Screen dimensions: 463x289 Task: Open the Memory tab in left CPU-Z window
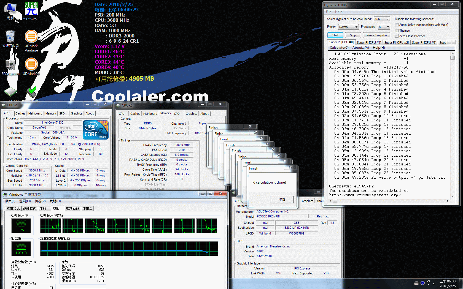[51, 113]
